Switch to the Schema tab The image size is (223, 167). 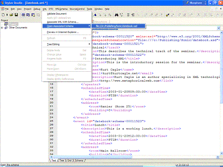79,160
